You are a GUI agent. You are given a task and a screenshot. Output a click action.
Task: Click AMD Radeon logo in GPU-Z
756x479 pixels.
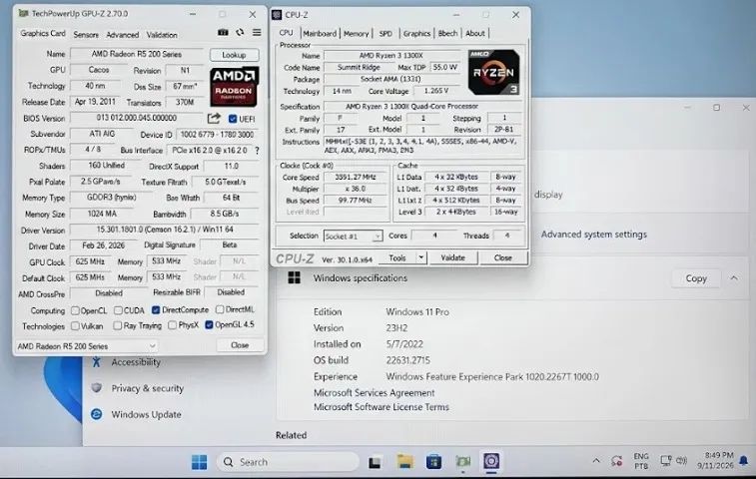234,86
